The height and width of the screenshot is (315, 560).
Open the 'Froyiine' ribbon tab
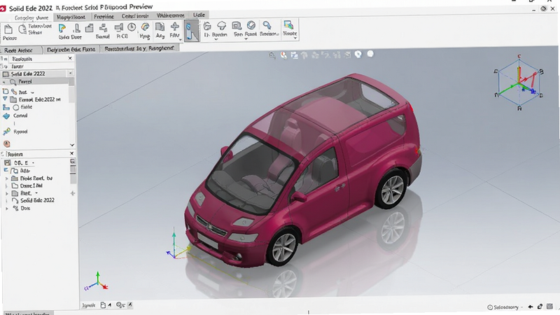click(104, 16)
